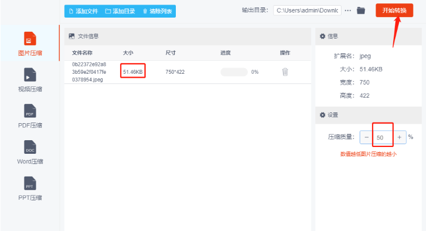The width and height of the screenshot is (426, 231).
Task: Click the three-dot browse output directory button
Action: click(x=348, y=11)
